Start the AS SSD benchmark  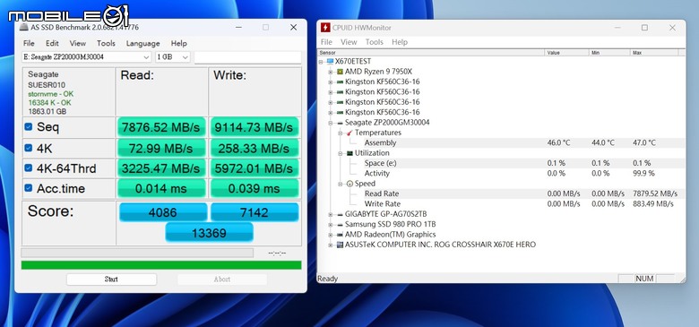point(111,280)
